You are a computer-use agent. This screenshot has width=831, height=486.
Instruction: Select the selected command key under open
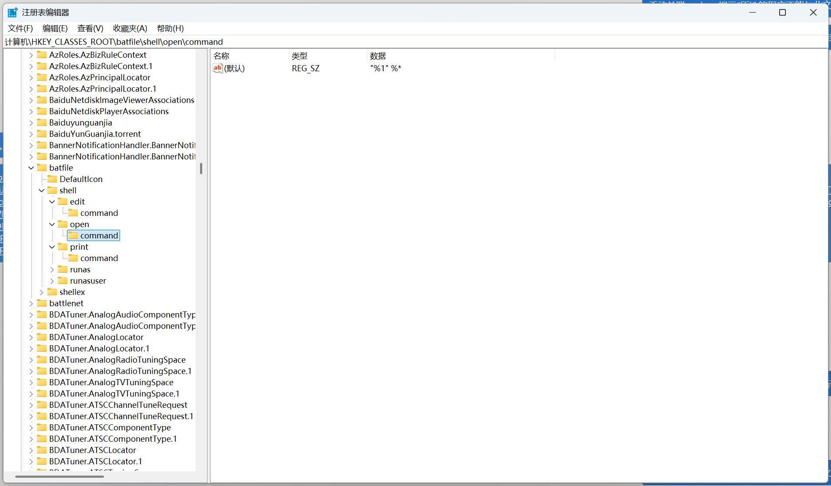coord(99,235)
